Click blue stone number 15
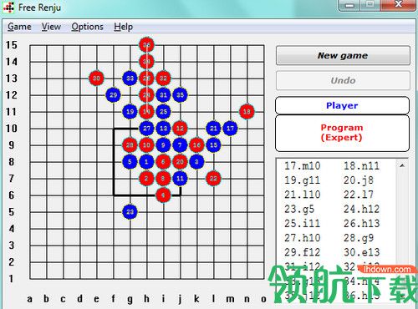This screenshot has width=418, height=309. (213, 145)
